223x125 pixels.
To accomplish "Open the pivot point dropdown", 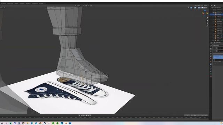I will 84,6.
